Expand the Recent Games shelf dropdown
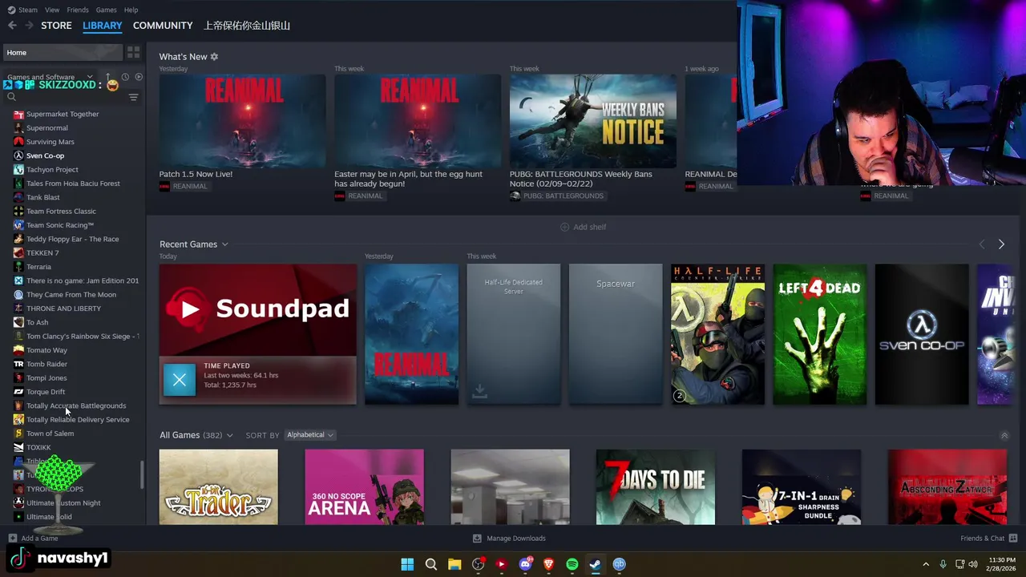The width and height of the screenshot is (1026, 577). coord(224,244)
